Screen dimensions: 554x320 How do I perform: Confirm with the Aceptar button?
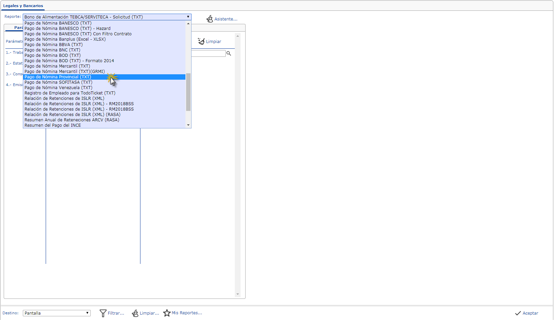(x=527, y=313)
